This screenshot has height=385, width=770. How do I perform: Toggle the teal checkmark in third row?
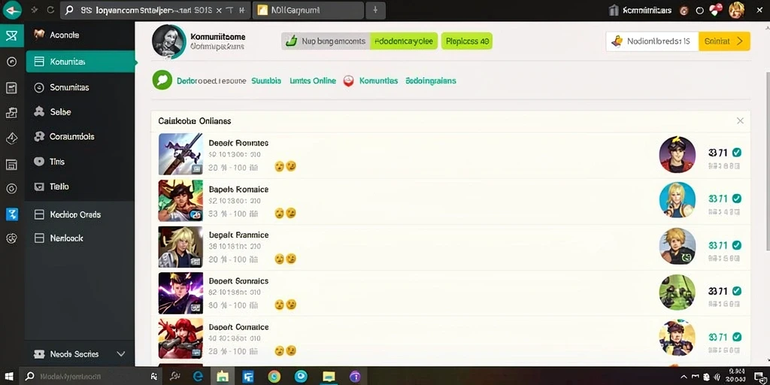(736, 244)
